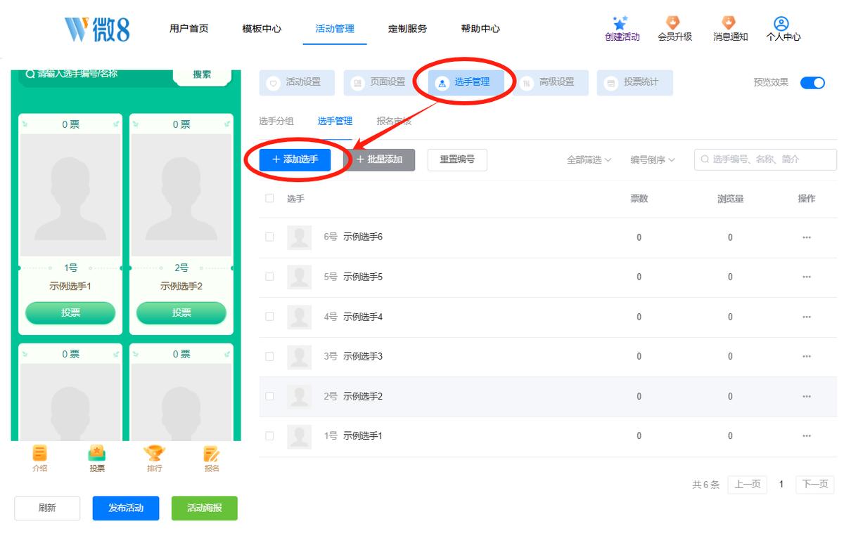844x545 pixels.
Task: Open the 创建活动 star icon
Action: (620, 23)
